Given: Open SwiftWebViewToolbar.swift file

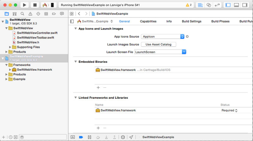Looking at the screenshot, I should (35, 38).
